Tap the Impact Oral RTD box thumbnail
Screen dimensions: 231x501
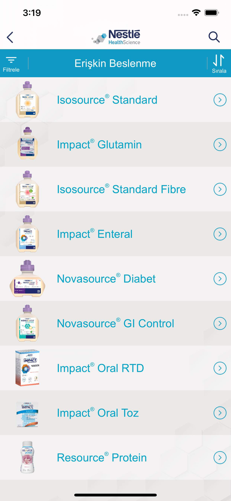point(27,368)
